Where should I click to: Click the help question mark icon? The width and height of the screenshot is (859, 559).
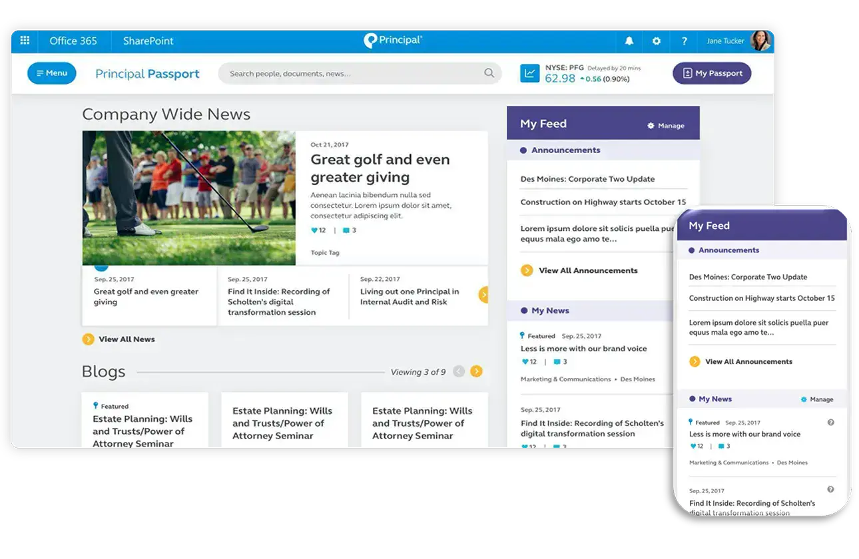[x=684, y=41]
